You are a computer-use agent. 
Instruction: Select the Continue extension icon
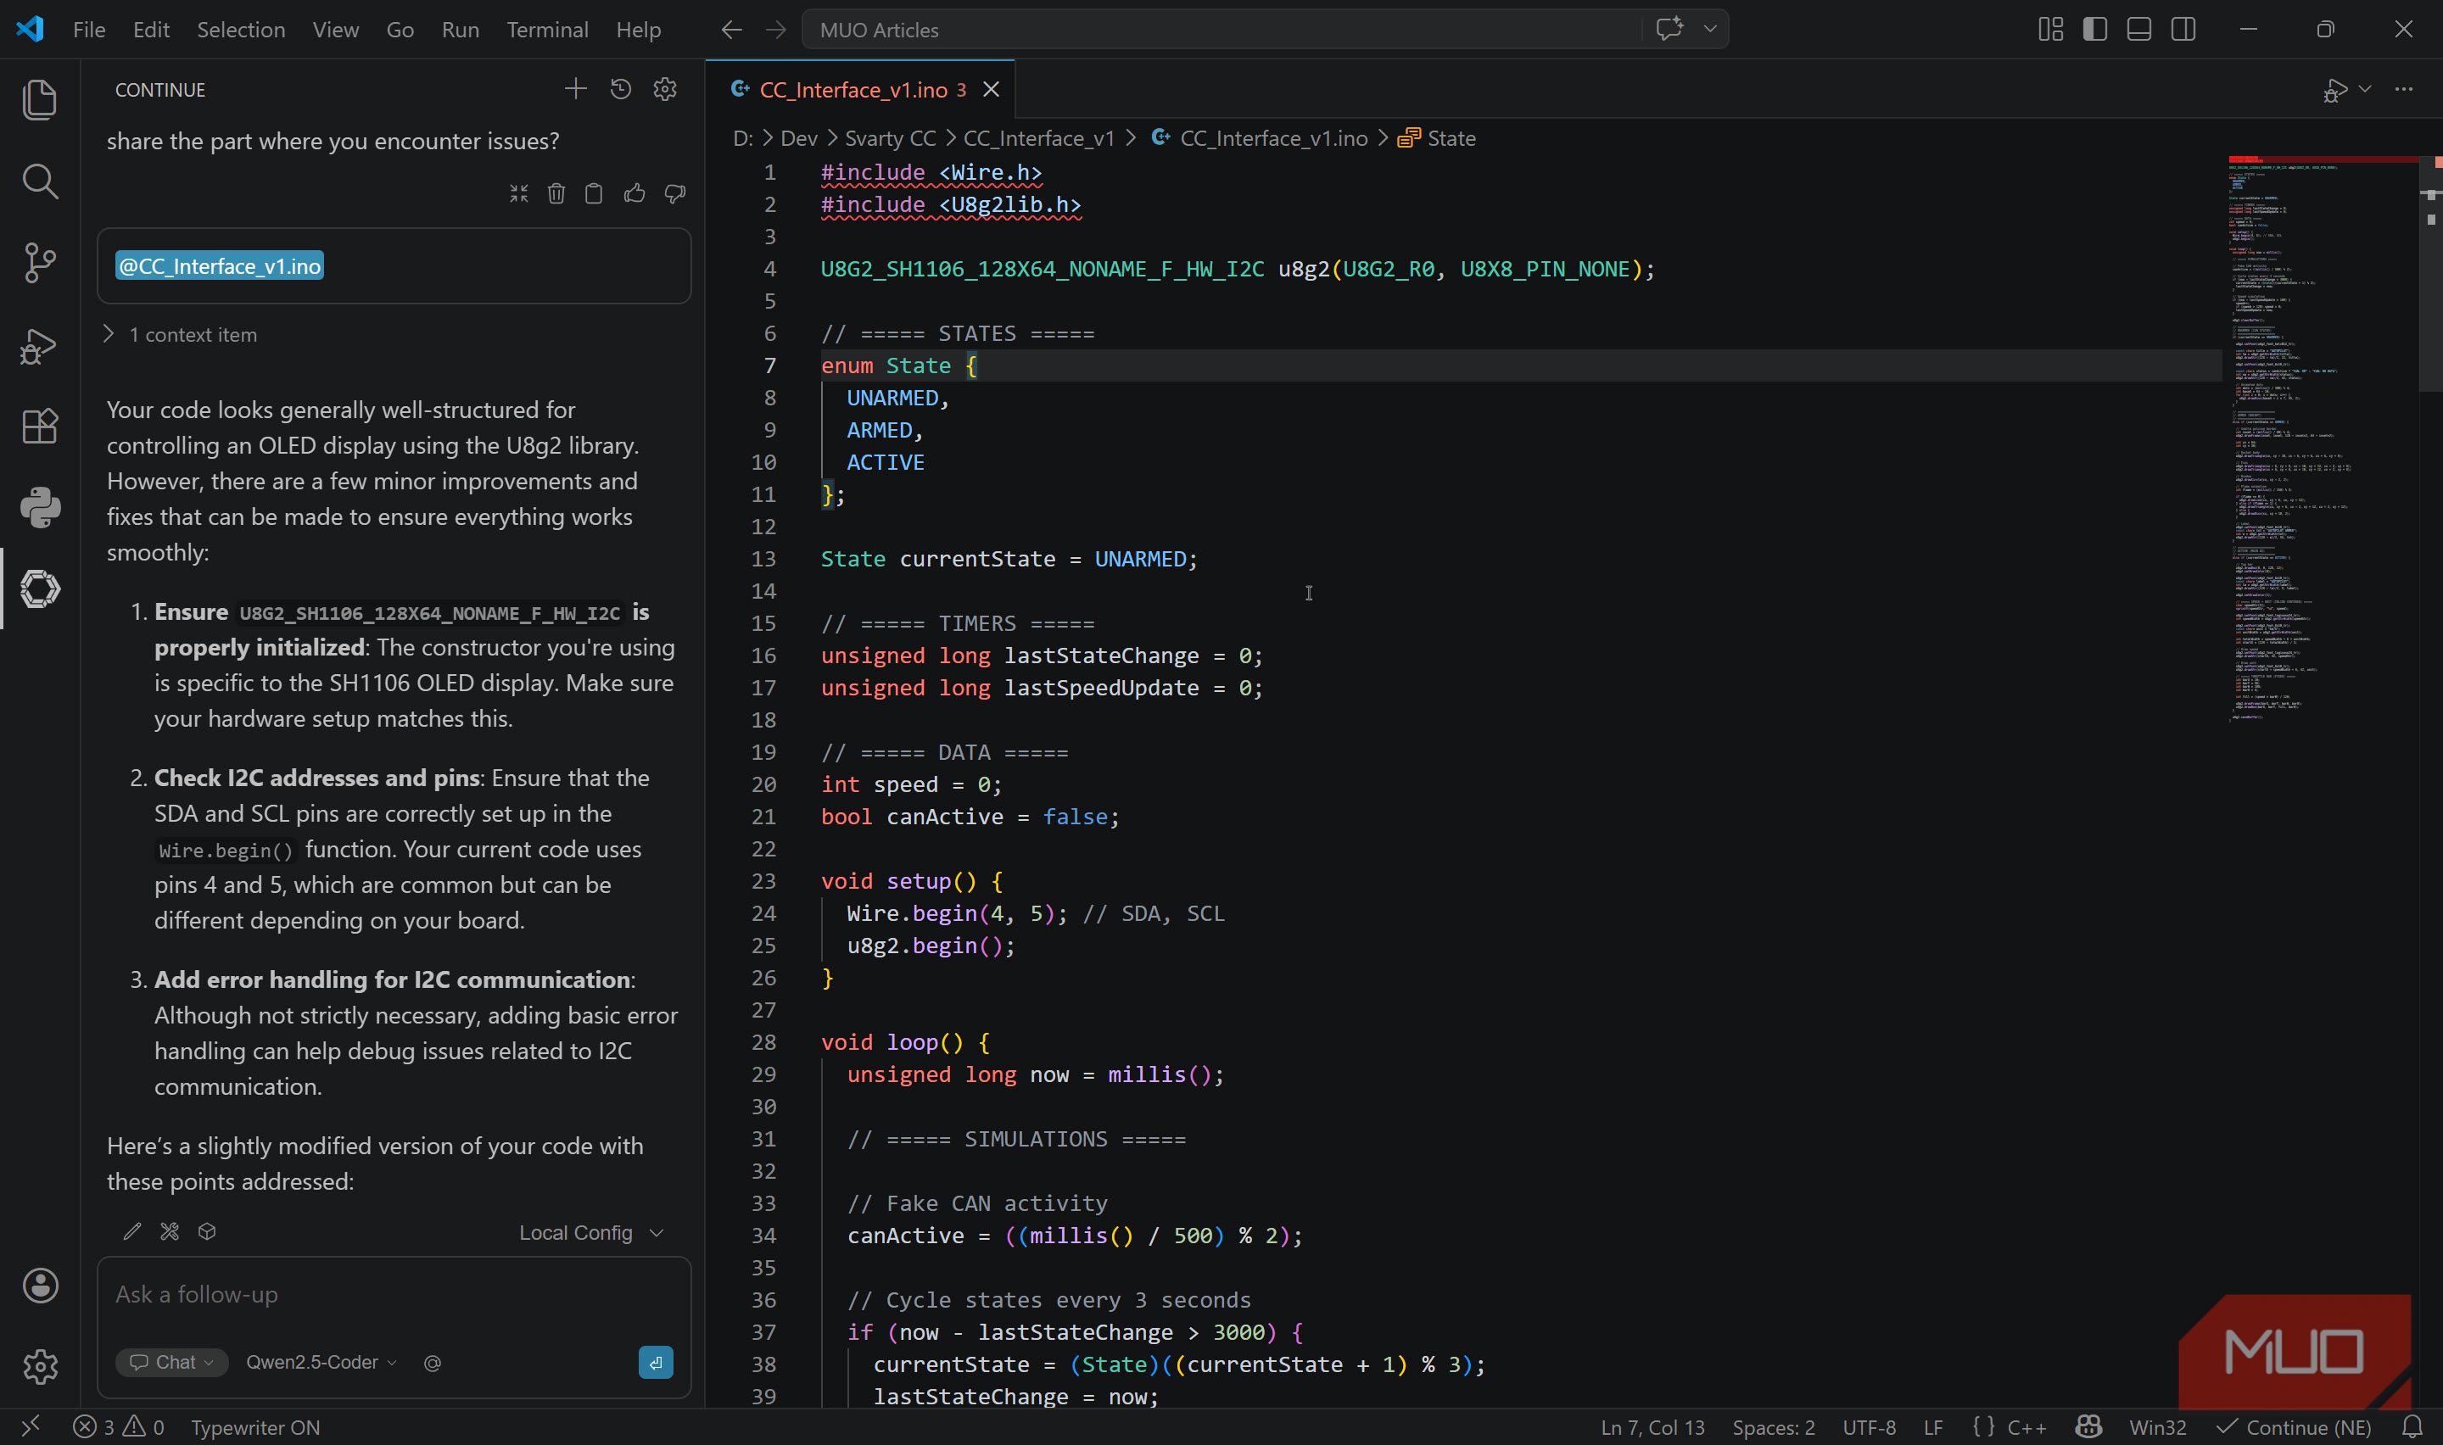pos(39,589)
